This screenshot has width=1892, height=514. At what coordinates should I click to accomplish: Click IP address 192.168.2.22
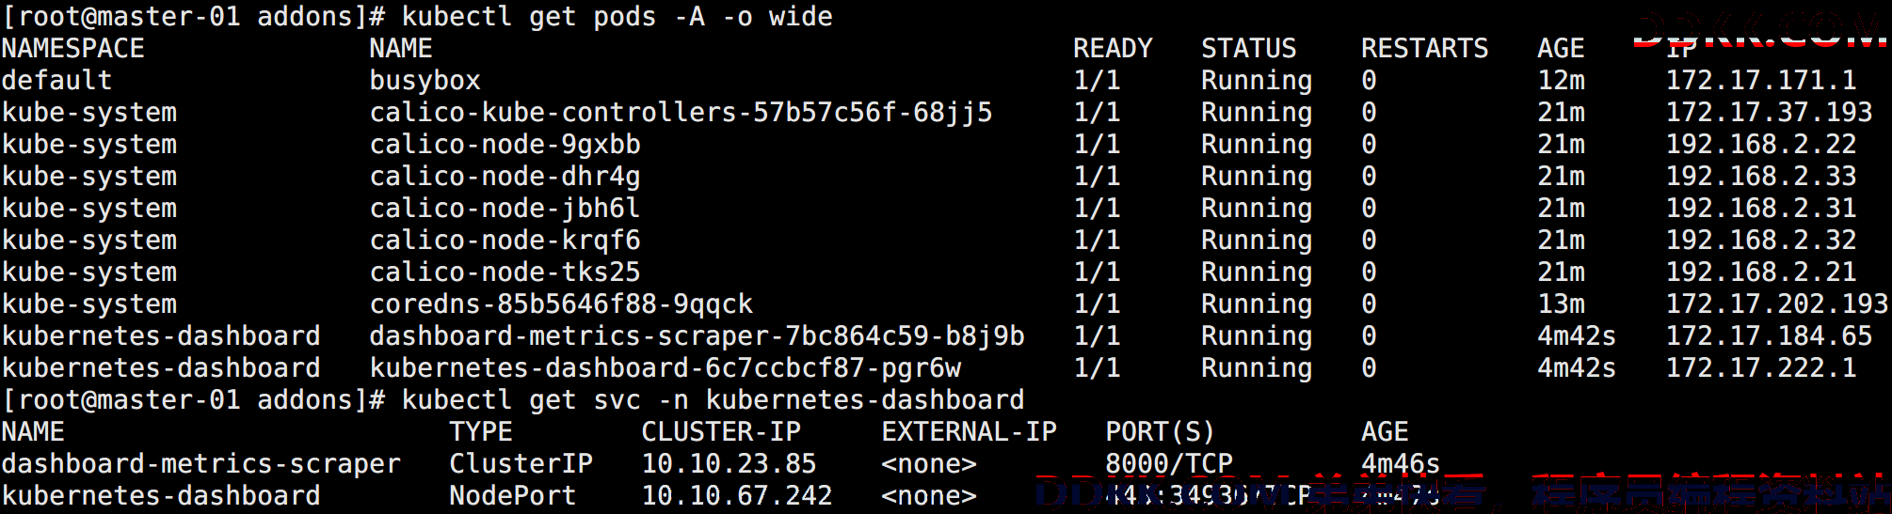click(1761, 145)
